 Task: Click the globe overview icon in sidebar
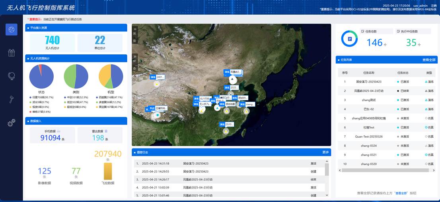click(11, 29)
